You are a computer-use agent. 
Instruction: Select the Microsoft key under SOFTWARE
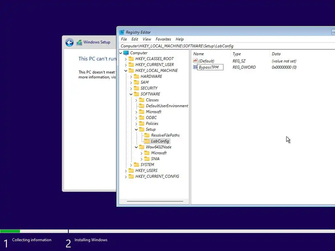153,112
